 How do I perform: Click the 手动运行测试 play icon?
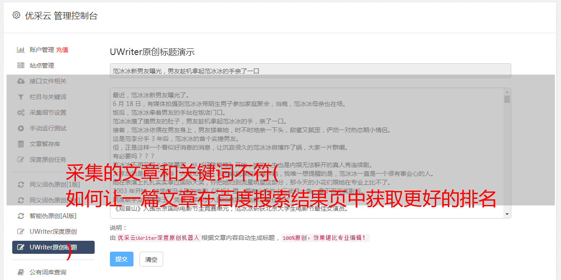21,128
